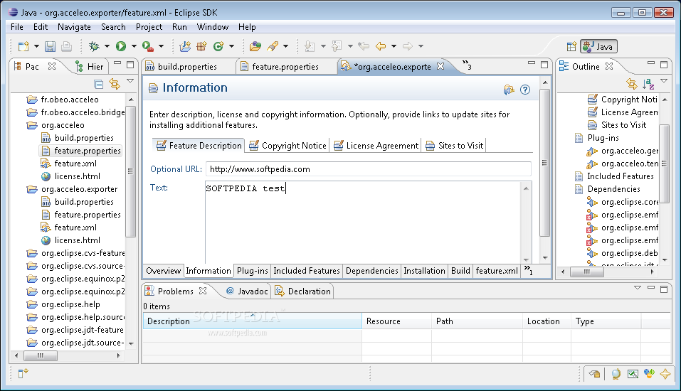Click the yellow star icon in status bar
Screen dimensions: 681x391
coord(665,374)
